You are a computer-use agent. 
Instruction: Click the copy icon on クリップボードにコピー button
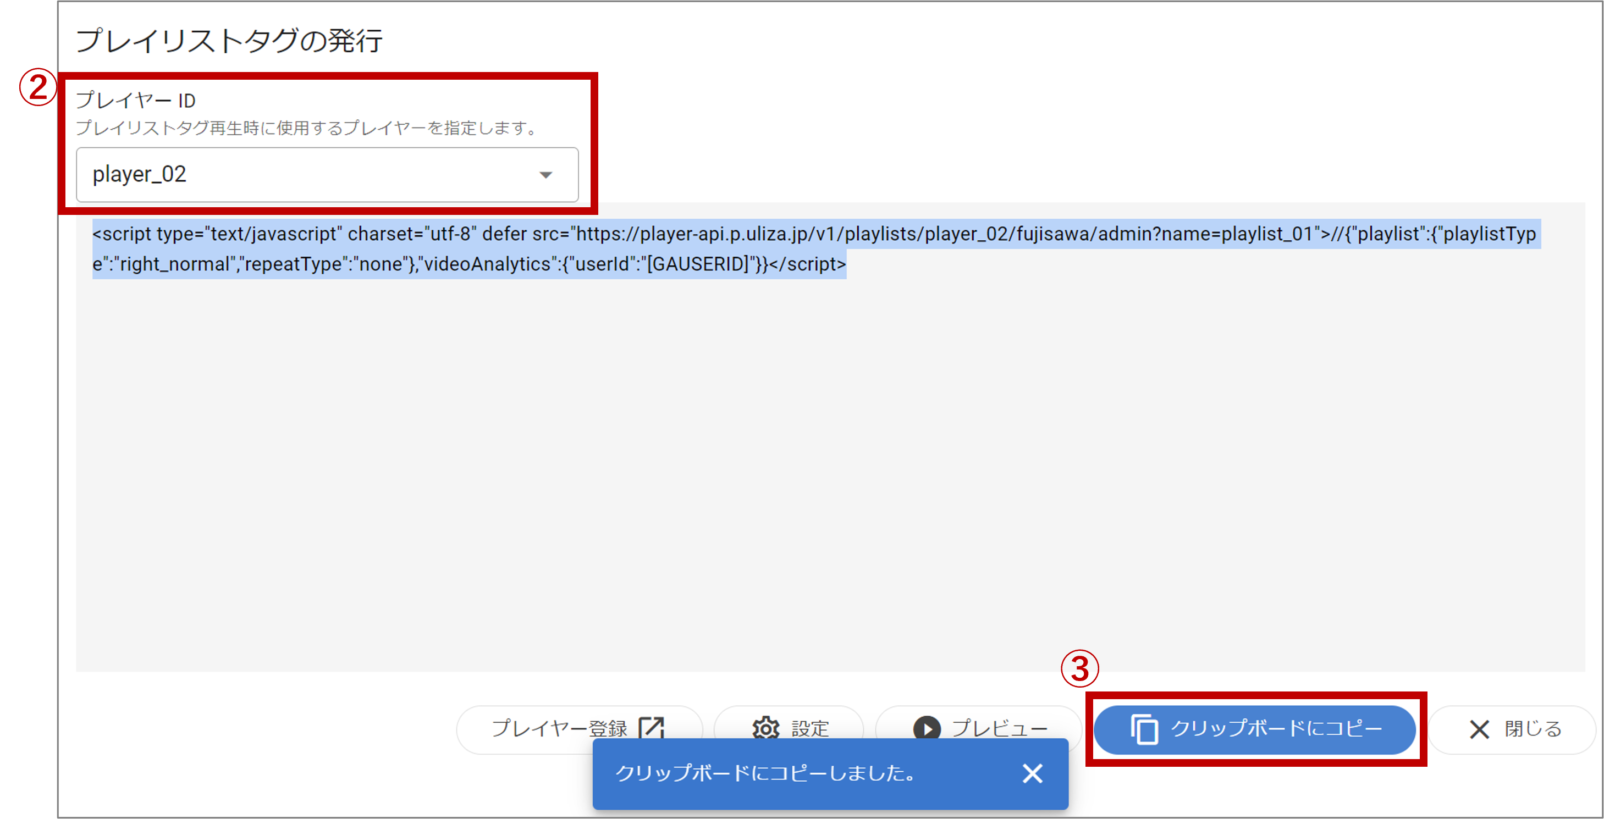click(1144, 729)
